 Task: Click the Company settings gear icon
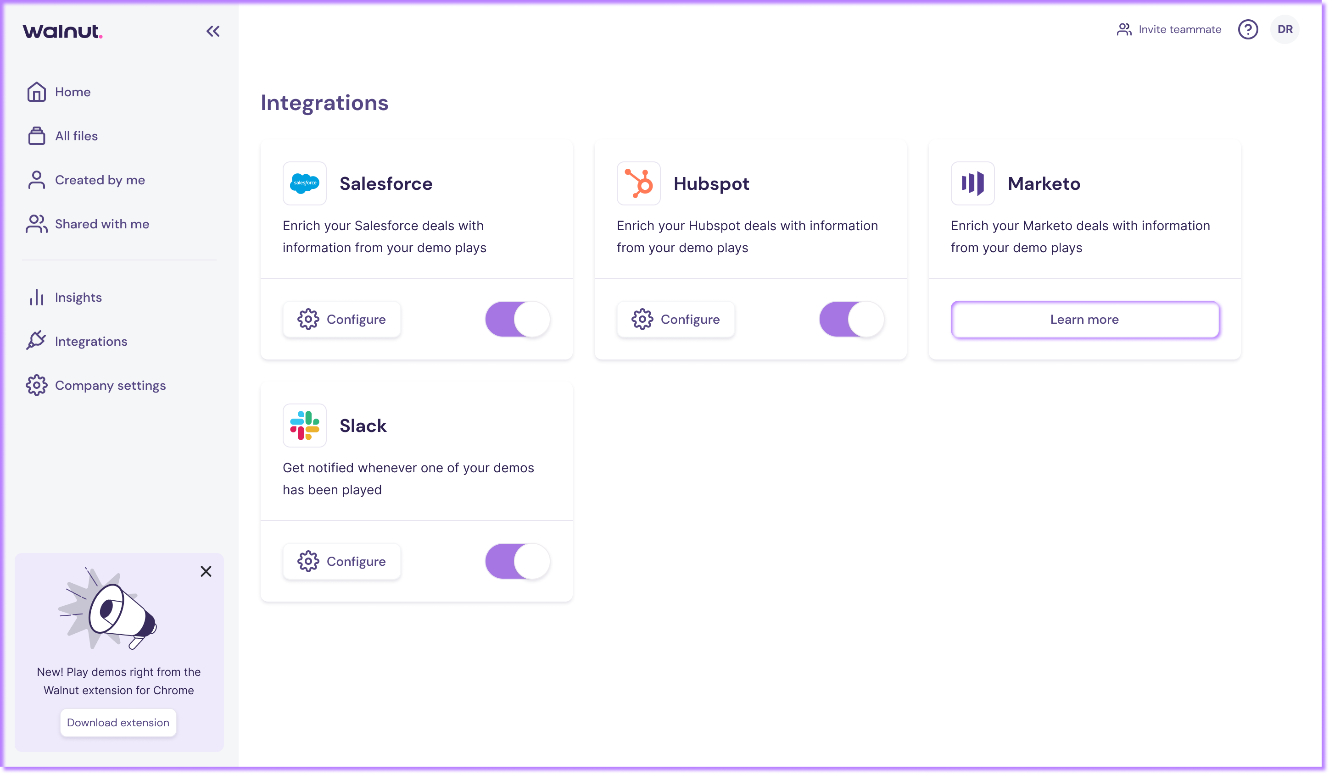(36, 385)
